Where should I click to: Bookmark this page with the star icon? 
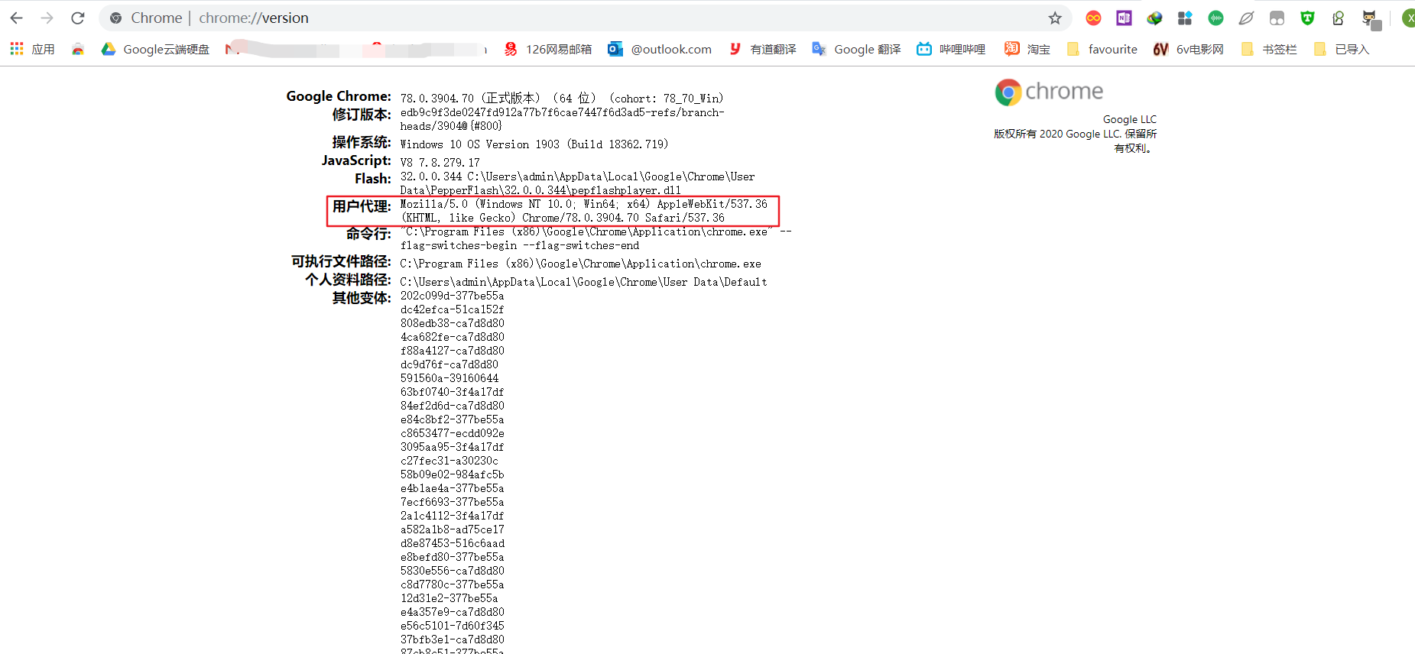point(1055,18)
